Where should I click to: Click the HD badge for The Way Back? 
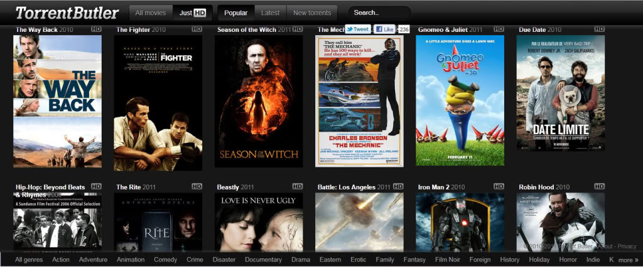[96, 29]
